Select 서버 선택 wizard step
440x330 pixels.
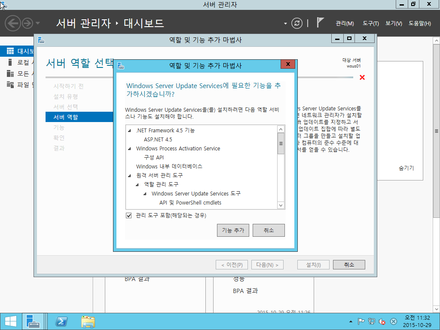pos(66,107)
